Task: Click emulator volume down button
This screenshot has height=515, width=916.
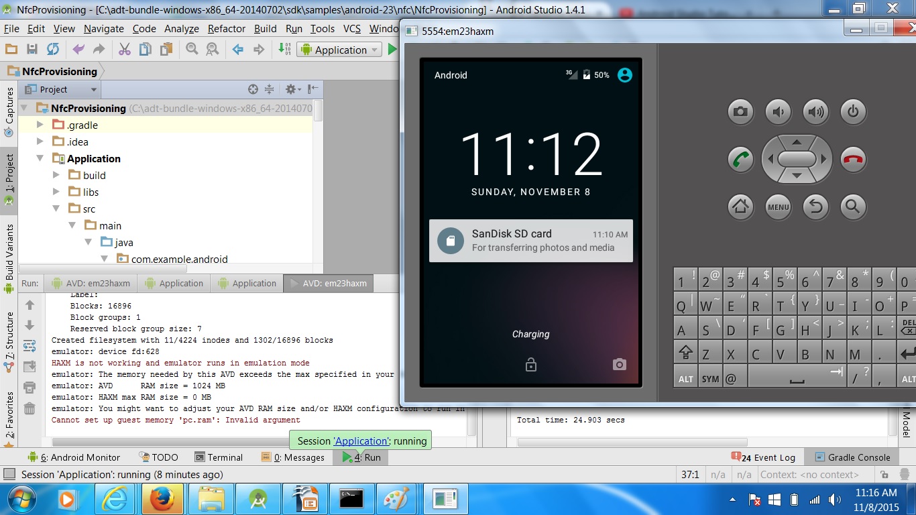Action: tap(778, 112)
